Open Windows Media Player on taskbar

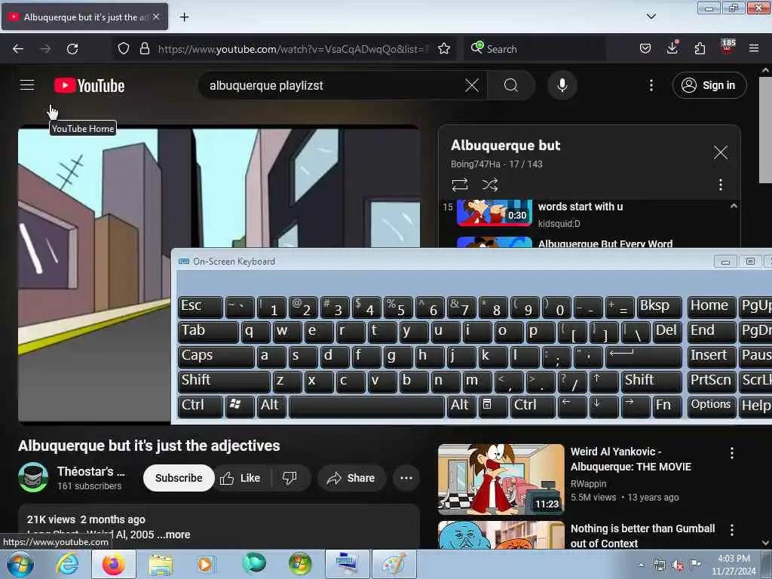tap(205, 564)
